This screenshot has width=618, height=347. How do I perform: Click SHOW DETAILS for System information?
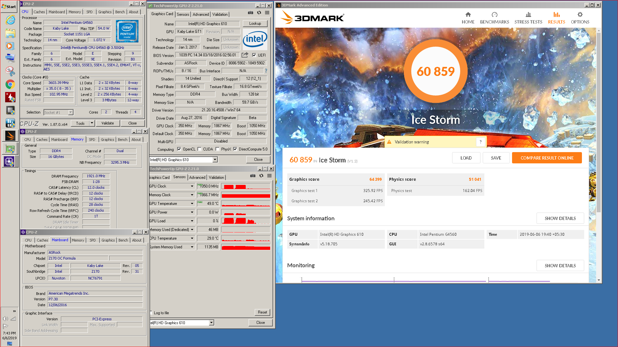pos(560,218)
